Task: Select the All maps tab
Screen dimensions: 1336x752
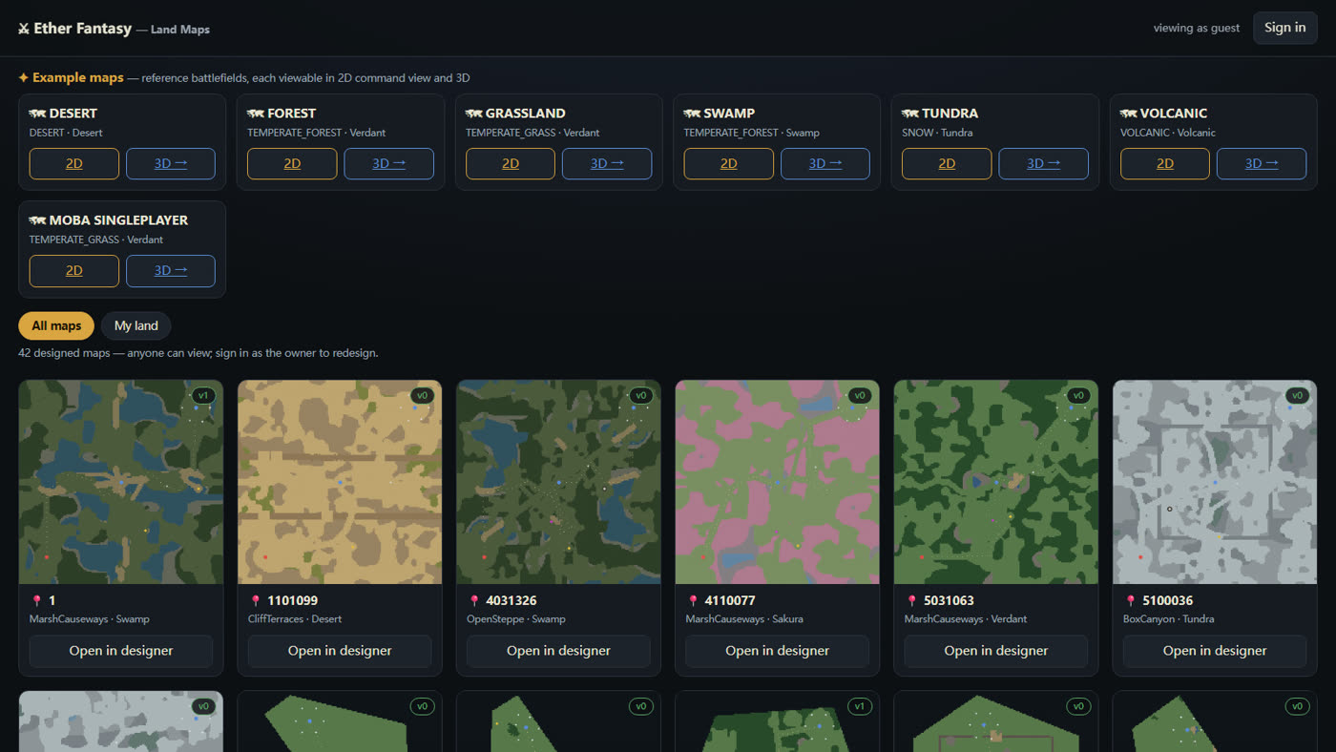Action: pyautogui.click(x=56, y=325)
